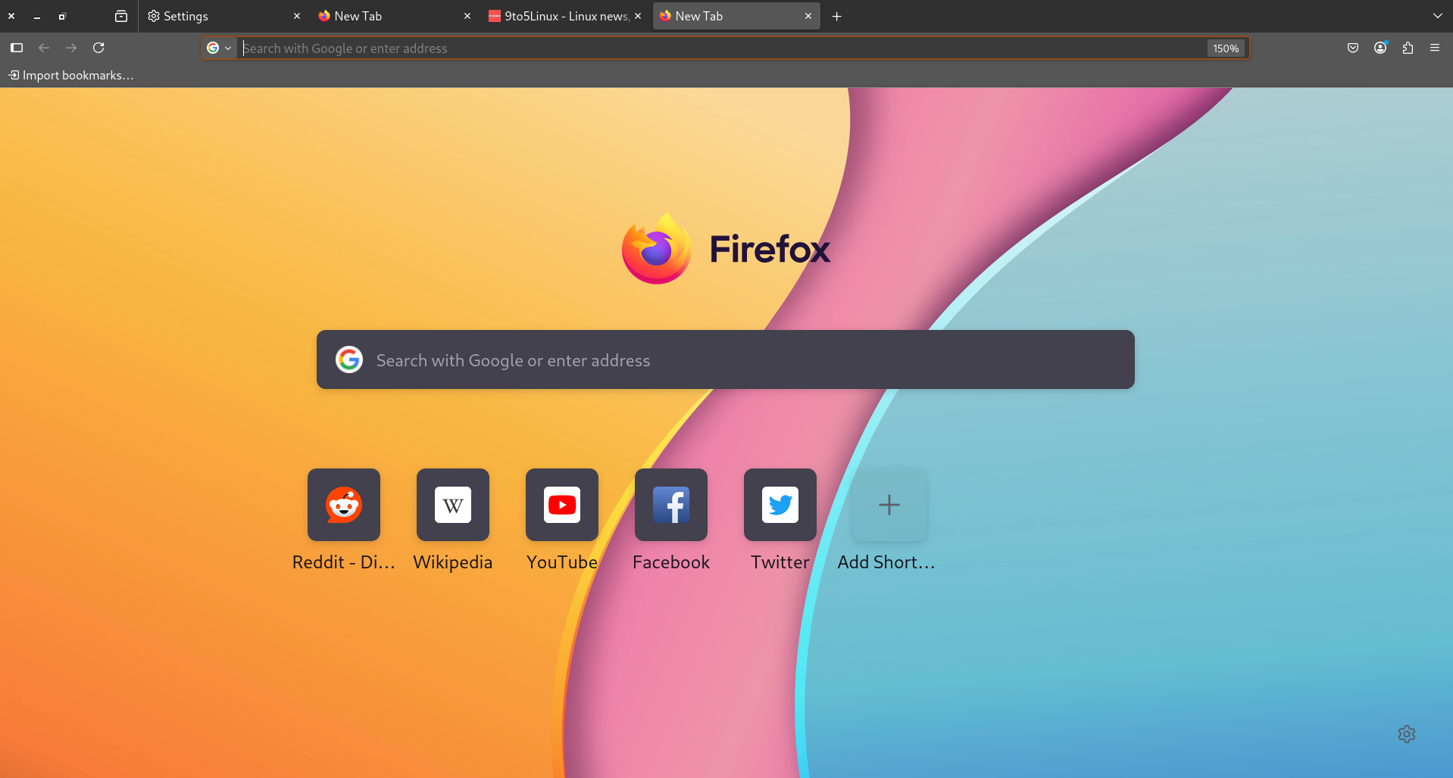Image resolution: width=1453 pixels, height=778 pixels.
Task: Open new tab personalize gear icon
Action: (1407, 734)
